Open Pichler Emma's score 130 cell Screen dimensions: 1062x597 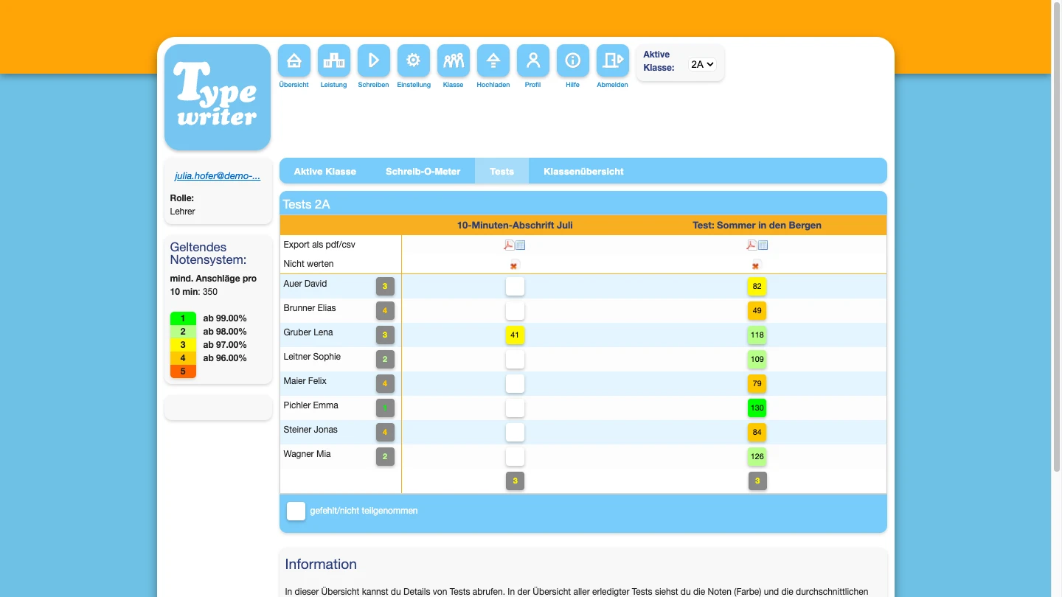point(757,408)
